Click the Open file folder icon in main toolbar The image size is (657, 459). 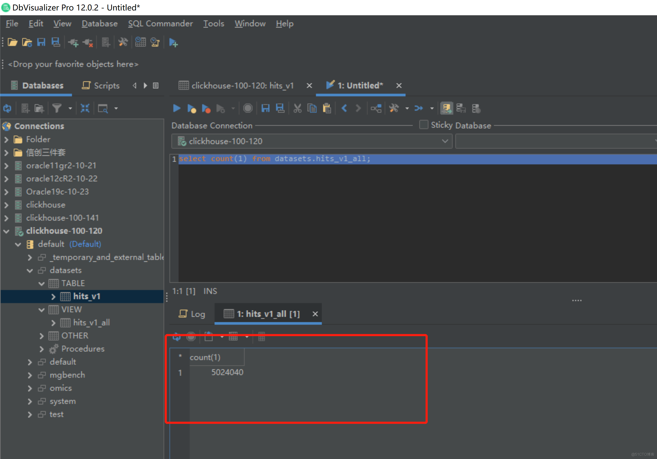point(12,43)
